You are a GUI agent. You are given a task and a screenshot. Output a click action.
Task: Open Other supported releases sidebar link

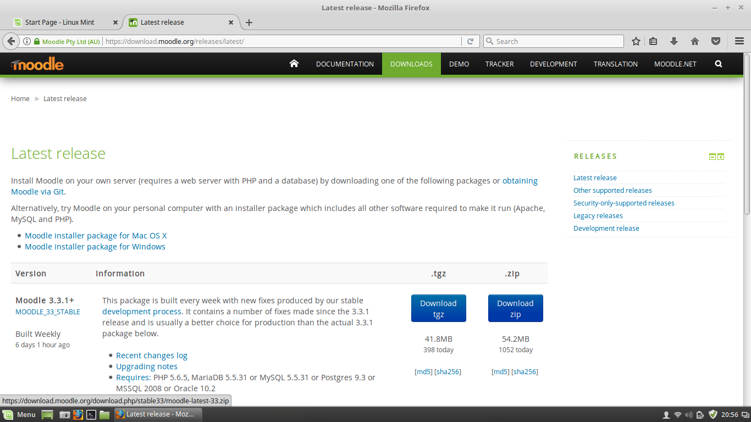click(x=612, y=191)
